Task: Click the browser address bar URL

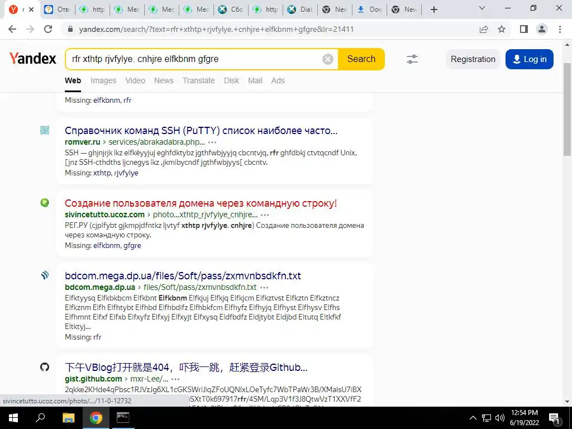Action: coord(216,29)
